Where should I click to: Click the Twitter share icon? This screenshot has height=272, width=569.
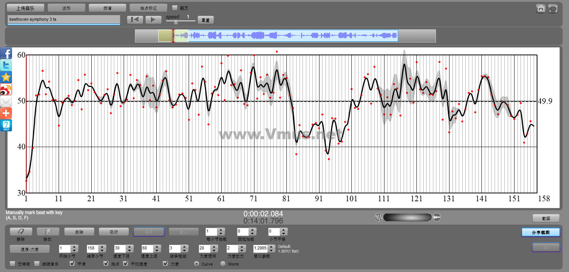coord(6,65)
